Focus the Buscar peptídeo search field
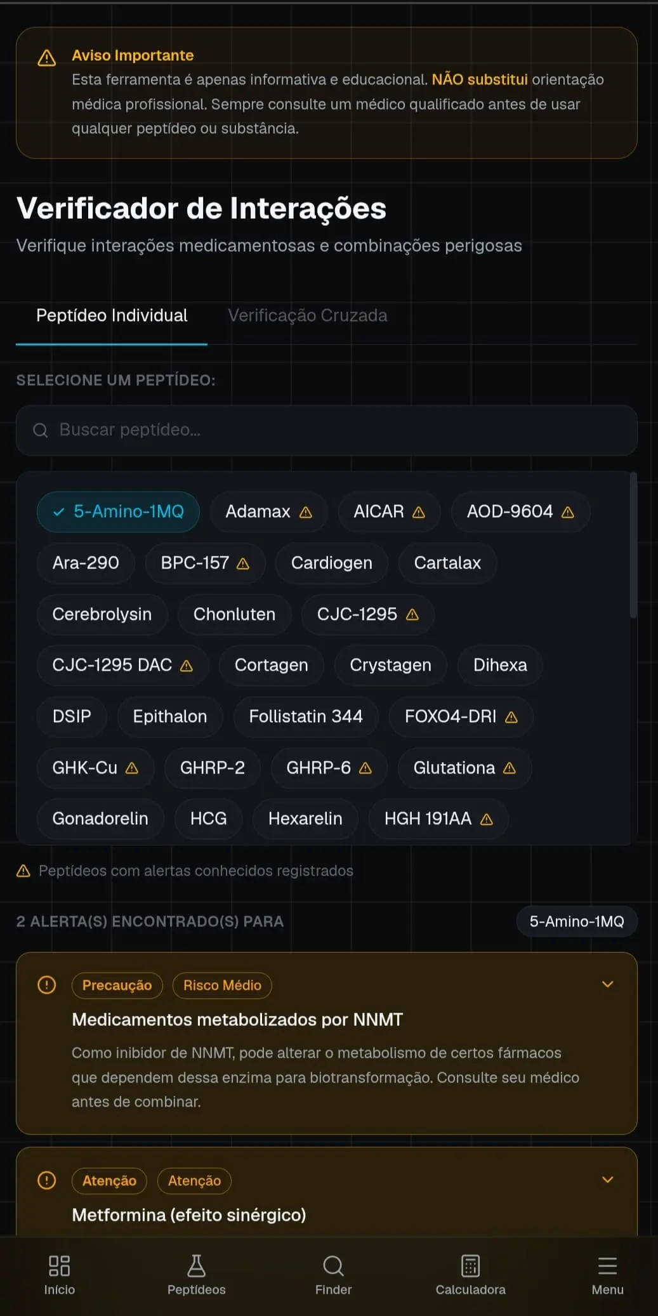 (327, 430)
